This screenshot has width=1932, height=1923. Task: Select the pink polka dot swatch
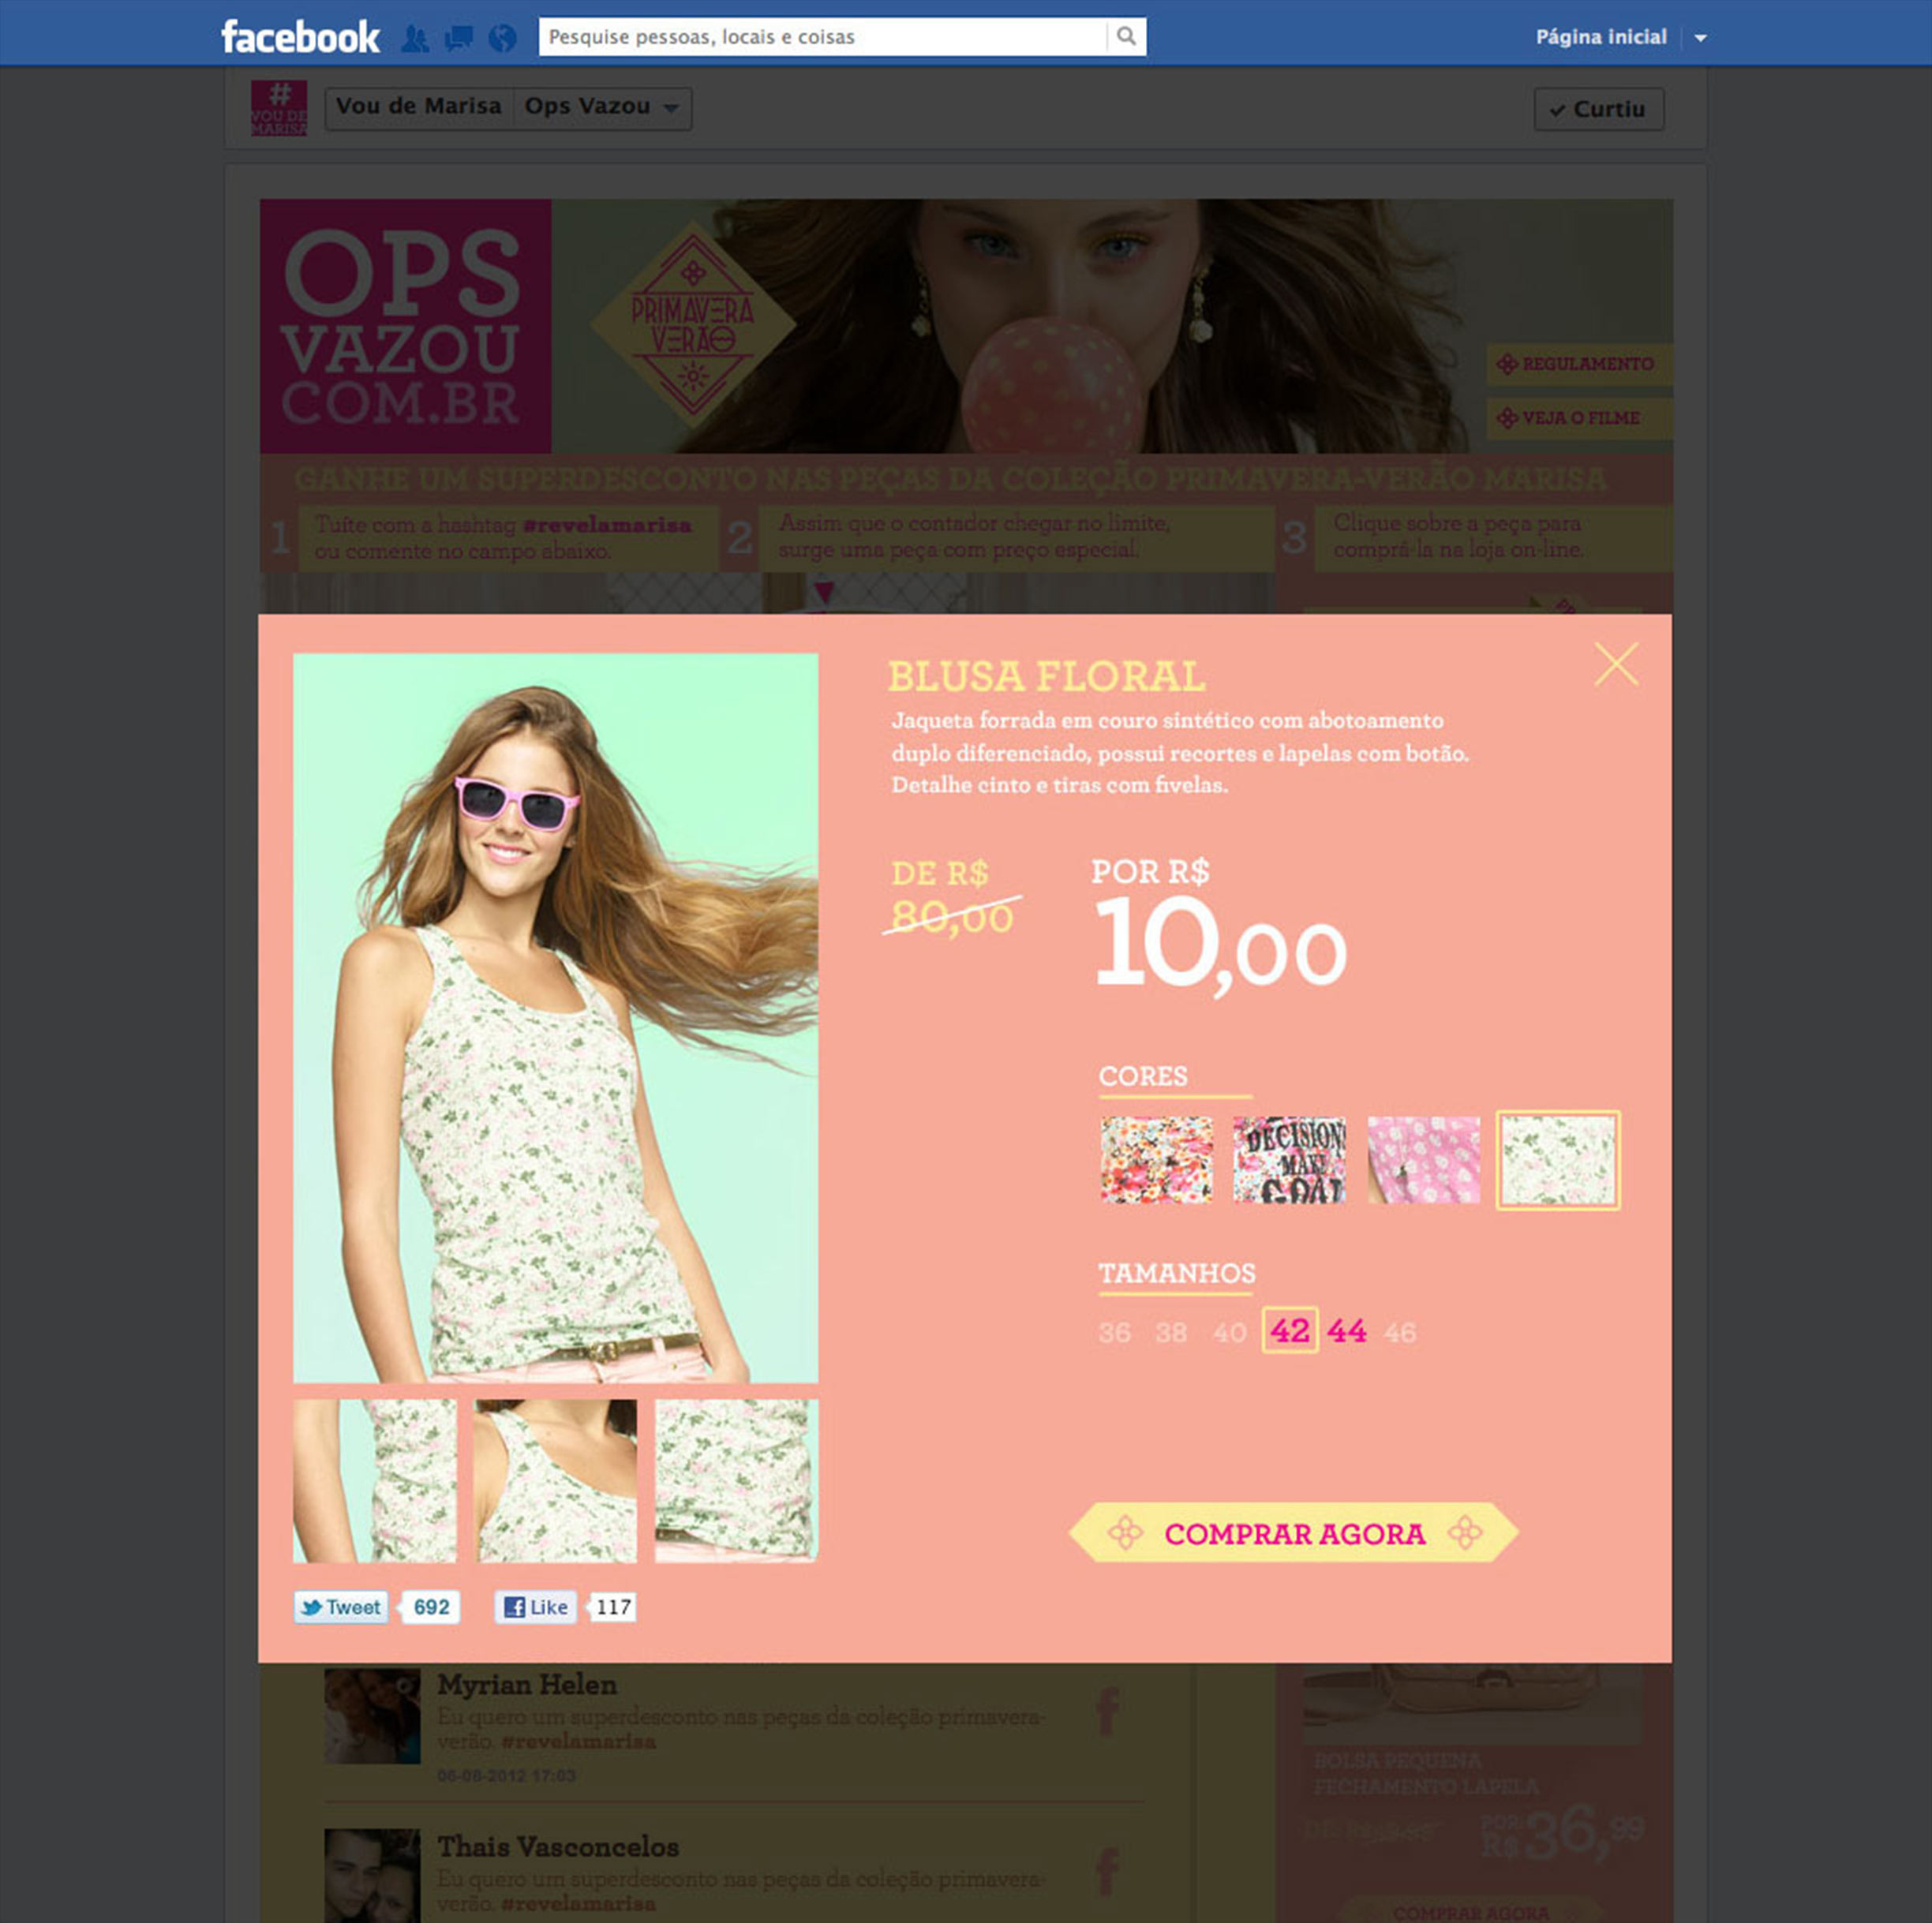click(x=1423, y=1160)
